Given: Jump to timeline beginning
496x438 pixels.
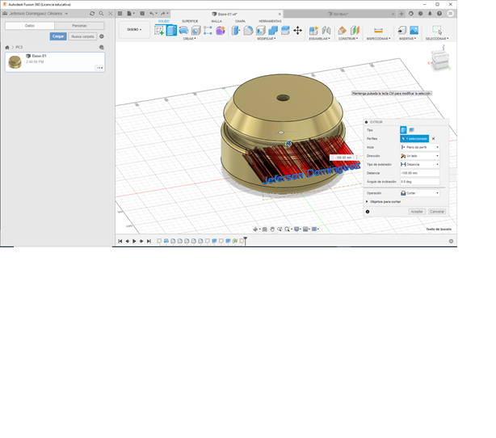Looking at the screenshot, I should point(120,241).
